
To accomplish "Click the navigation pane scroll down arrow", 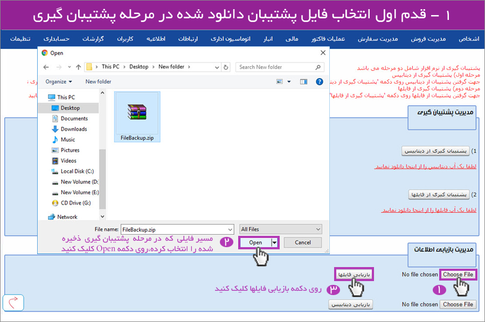I will tap(102, 216).
